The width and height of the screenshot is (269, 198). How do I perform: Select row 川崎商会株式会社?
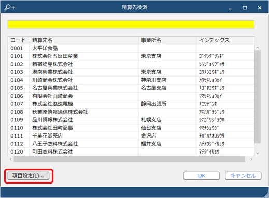pyautogui.click(x=131, y=80)
